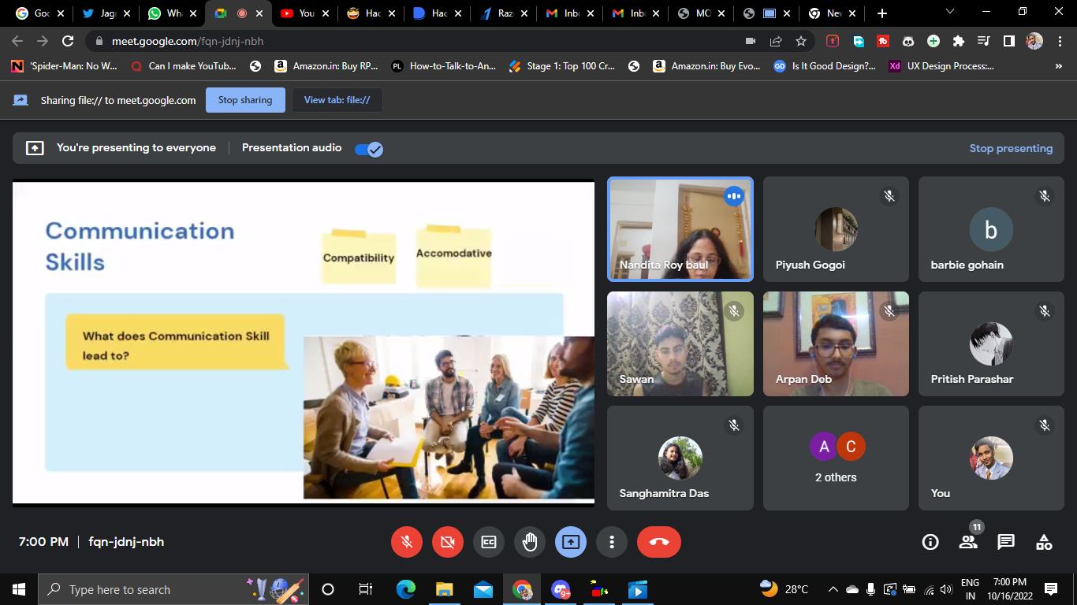Turn on captions with the CC icon
Image resolution: width=1077 pixels, height=605 pixels.
pos(489,542)
